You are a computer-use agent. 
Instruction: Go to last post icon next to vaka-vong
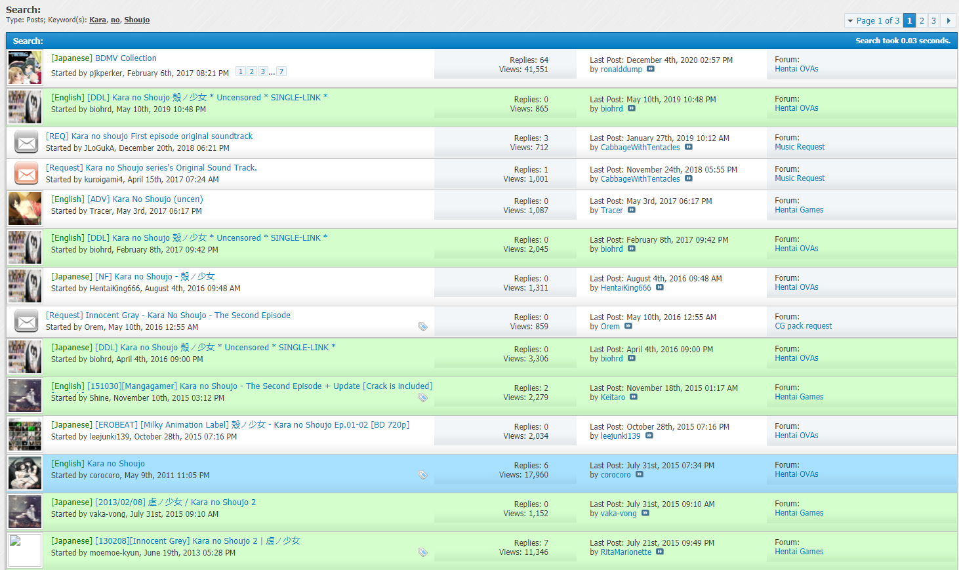pos(645,513)
